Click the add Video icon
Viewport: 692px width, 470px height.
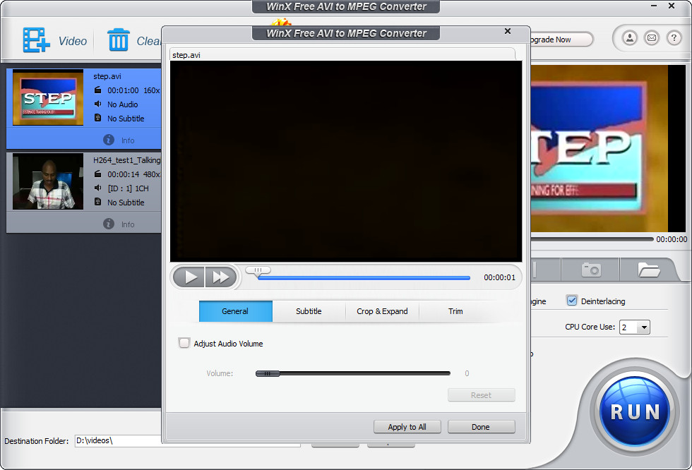36,40
